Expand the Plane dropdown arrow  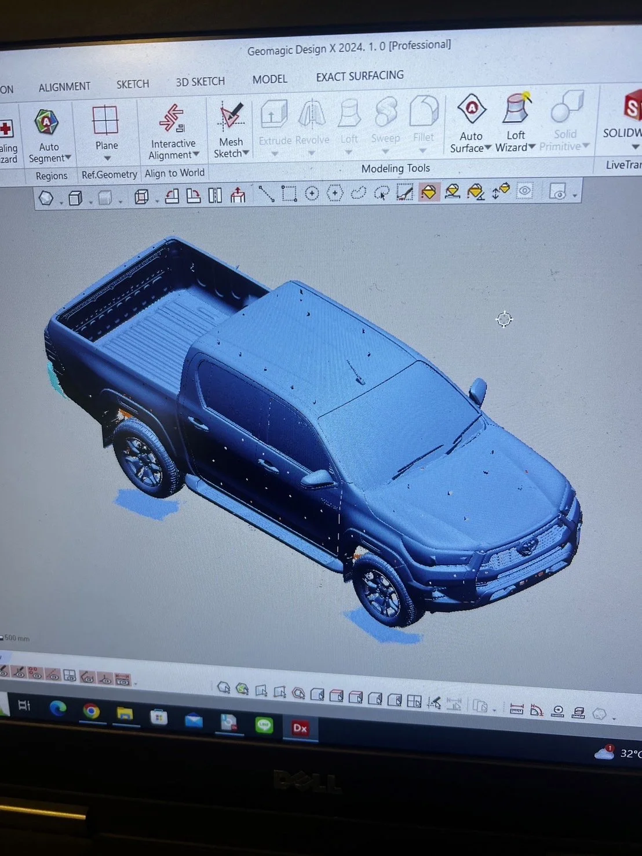click(x=107, y=158)
